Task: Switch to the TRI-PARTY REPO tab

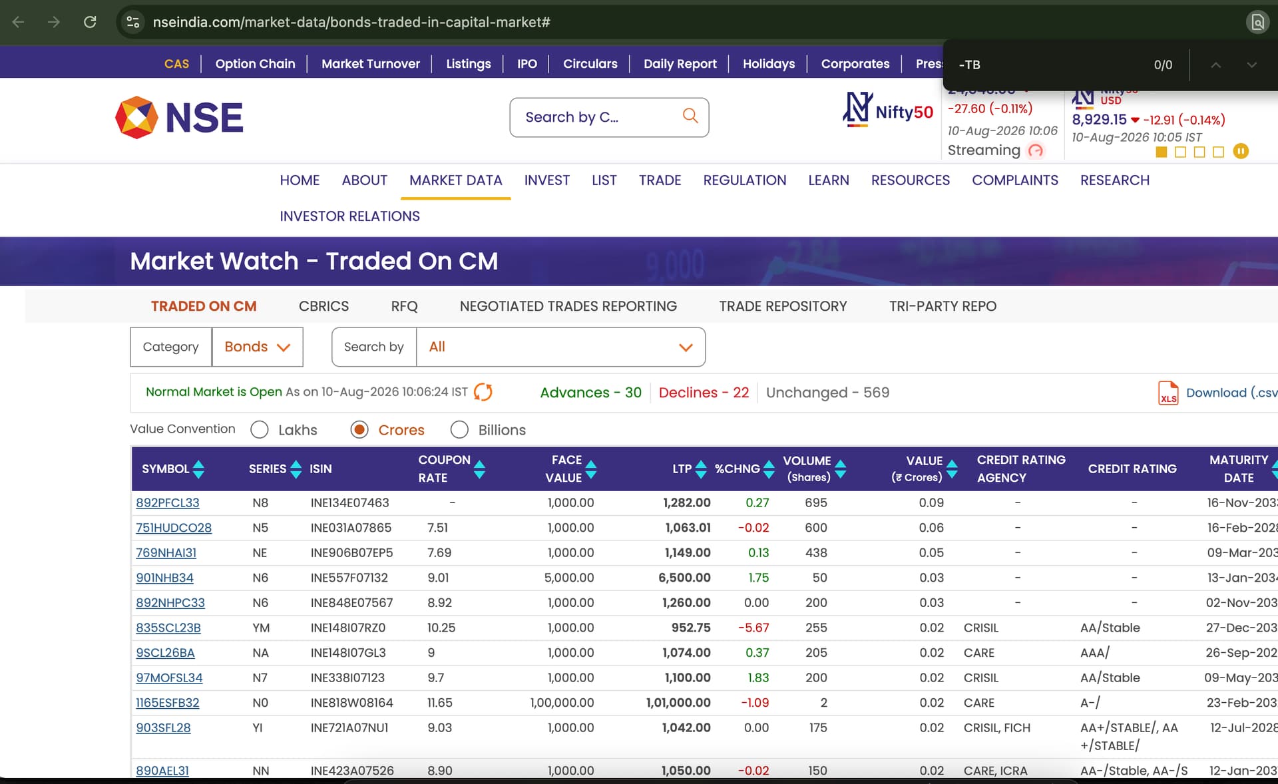Action: pos(943,306)
